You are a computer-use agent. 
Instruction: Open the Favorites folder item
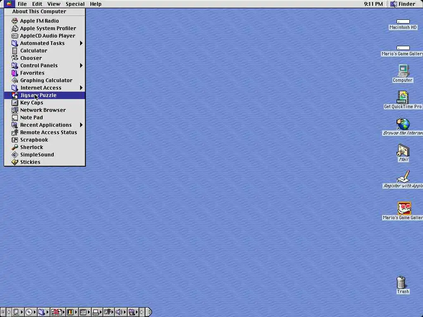click(45, 73)
